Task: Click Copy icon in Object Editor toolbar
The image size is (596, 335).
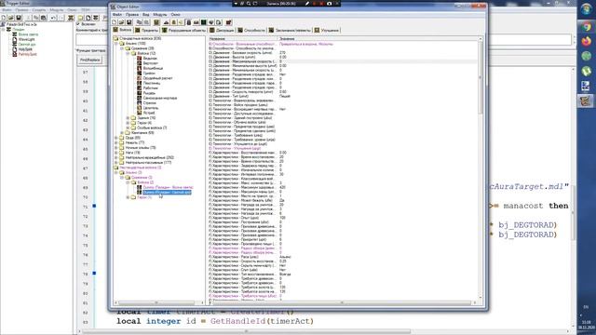Action: click(139, 22)
